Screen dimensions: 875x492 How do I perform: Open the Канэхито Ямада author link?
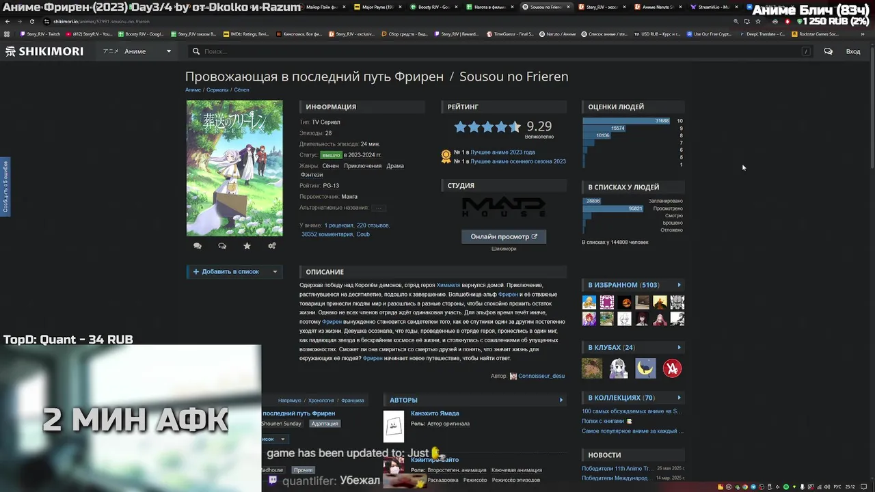click(435, 413)
